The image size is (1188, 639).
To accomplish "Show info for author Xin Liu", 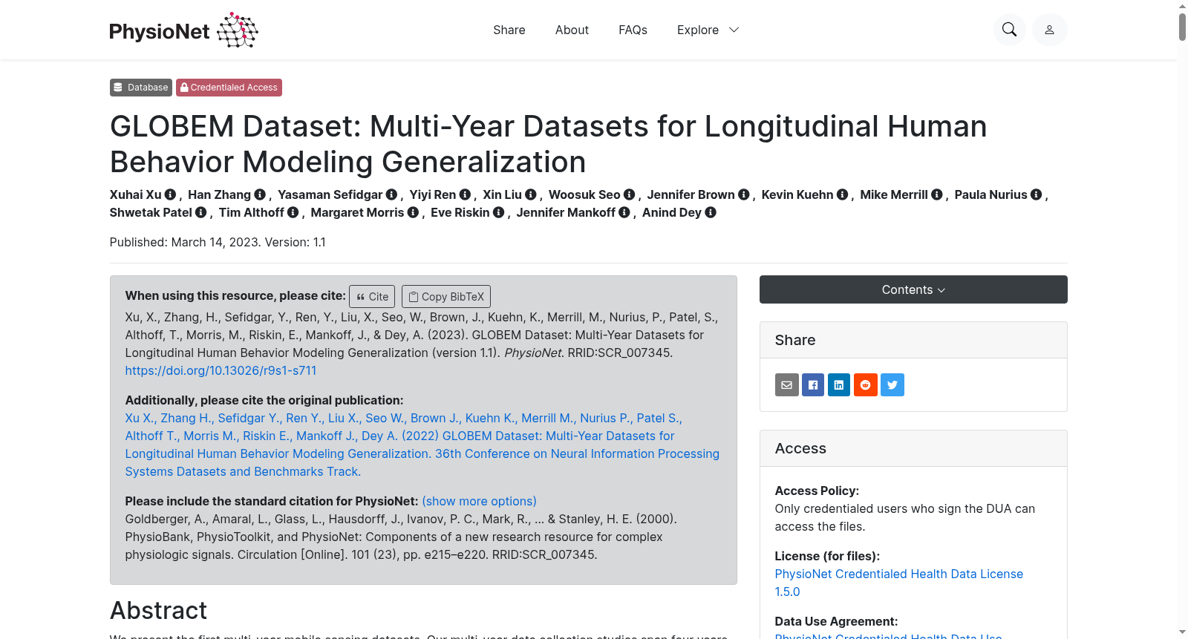I will pos(531,194).
